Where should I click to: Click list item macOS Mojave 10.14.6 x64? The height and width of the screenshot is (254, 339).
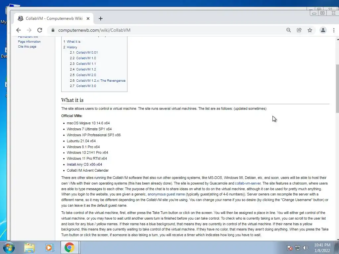pos(88,123)
